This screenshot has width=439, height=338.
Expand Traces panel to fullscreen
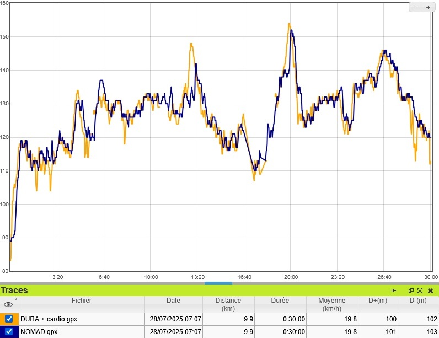point(420,291)
